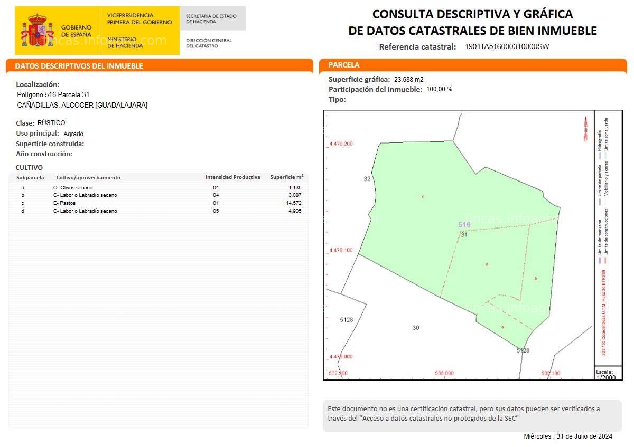Click the 'Uso principal:' label
Viewport: 634px width, 447px height.
[x=38, y=134]
